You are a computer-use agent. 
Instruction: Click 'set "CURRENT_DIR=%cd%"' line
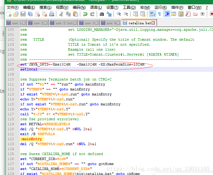44,159
